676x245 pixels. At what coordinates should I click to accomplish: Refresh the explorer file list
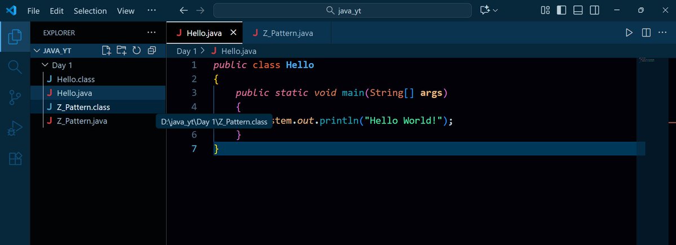(x=136, y=50)
